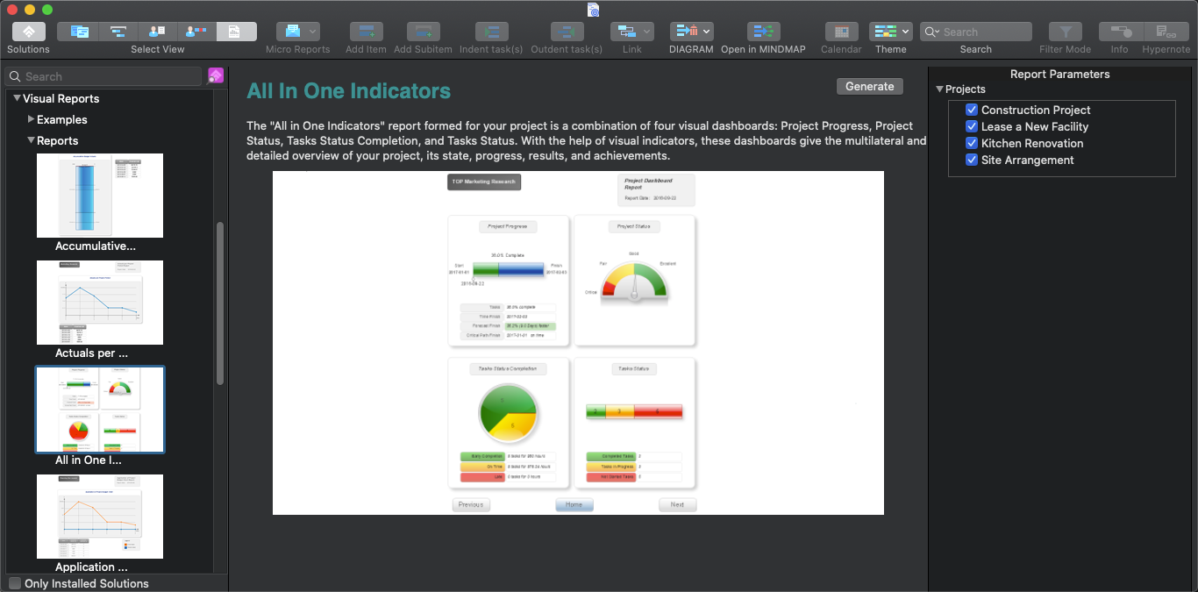Collapse the Visual Reports section
Image resolution: width=1198 pixels, height=592 pixels.
click(15, 99)
